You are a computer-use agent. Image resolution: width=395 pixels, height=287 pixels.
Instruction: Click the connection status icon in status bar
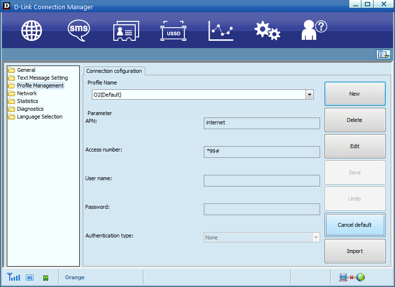[352, 277]
